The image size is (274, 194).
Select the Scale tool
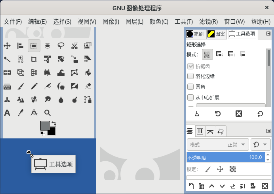(x=74, y=59)
